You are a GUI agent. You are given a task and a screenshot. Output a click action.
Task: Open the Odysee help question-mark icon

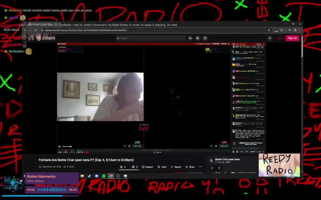click(x=205, y=38)
